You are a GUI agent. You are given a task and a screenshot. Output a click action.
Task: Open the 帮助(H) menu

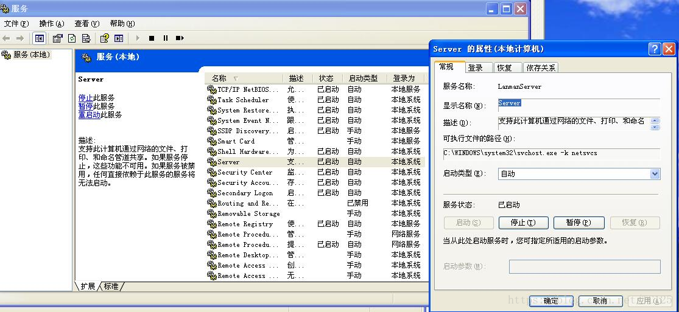pos(122,24)
